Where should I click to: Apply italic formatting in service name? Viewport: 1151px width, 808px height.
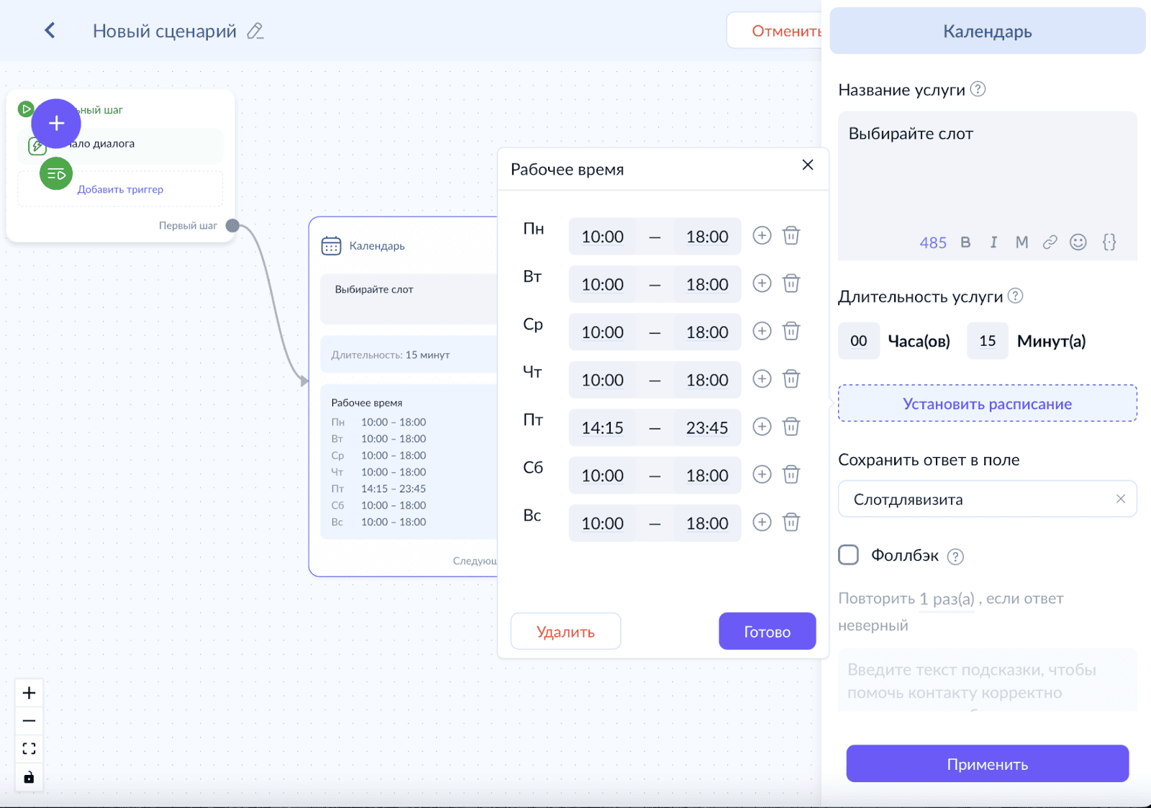993,242
